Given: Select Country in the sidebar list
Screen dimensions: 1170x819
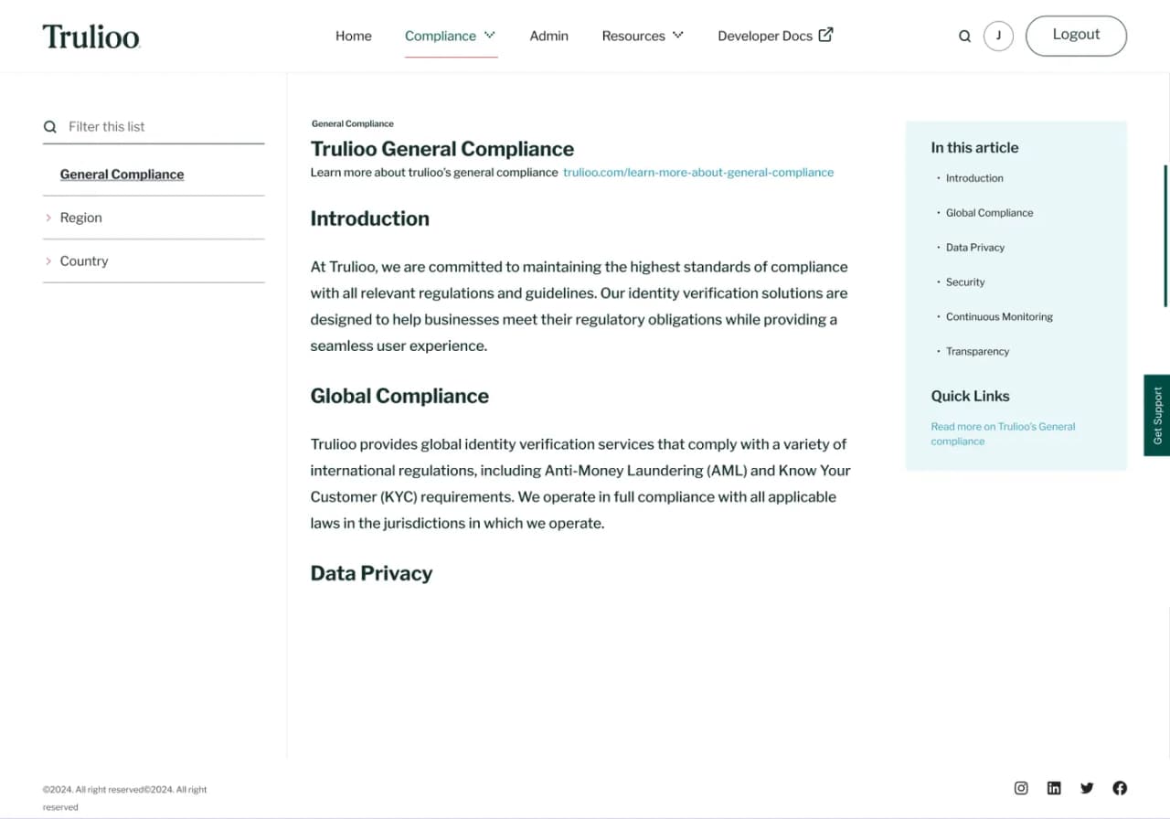Looking at the screenshot, I should [84, 261].
